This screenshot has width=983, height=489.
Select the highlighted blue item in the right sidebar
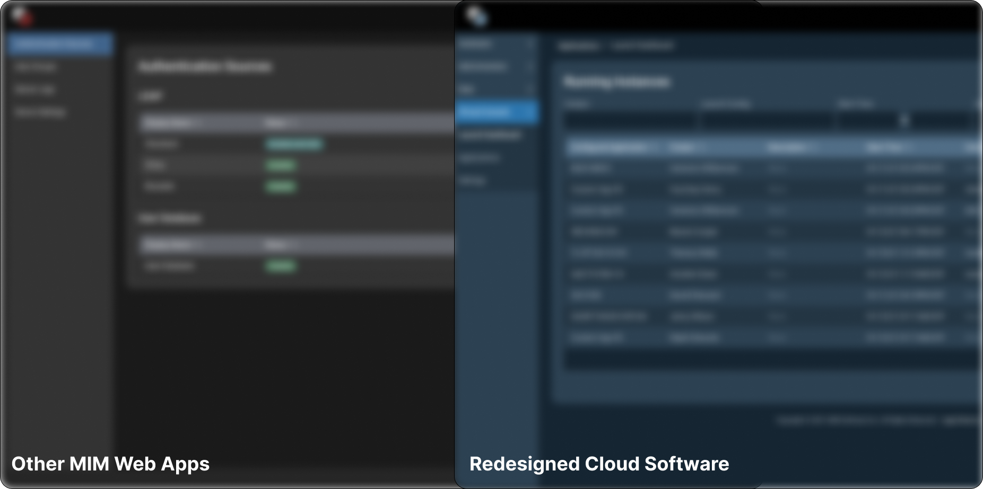point(496,112)
